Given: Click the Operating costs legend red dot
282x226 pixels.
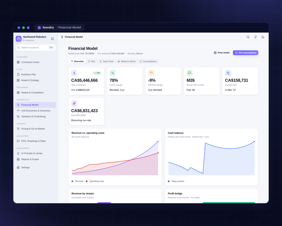Looking at the screenshot, I should point(87,181).
